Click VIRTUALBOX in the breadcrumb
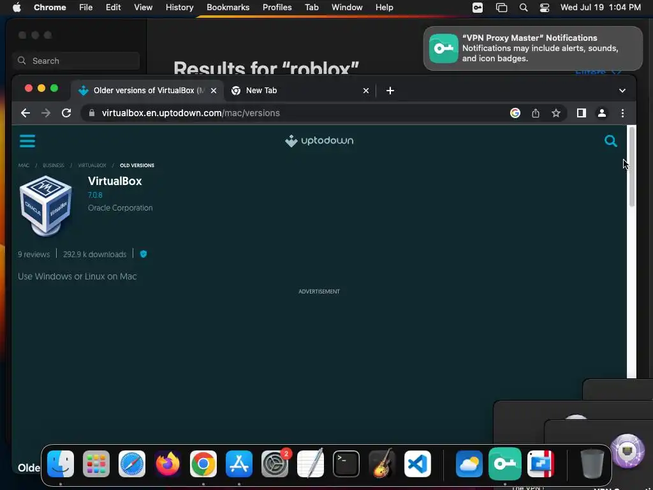Screen dimensions: 653x490 (92, 165)
